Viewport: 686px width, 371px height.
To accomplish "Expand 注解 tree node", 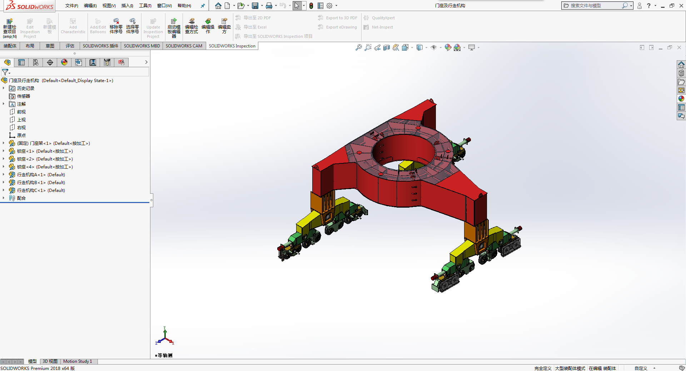I will coord(4,104).
